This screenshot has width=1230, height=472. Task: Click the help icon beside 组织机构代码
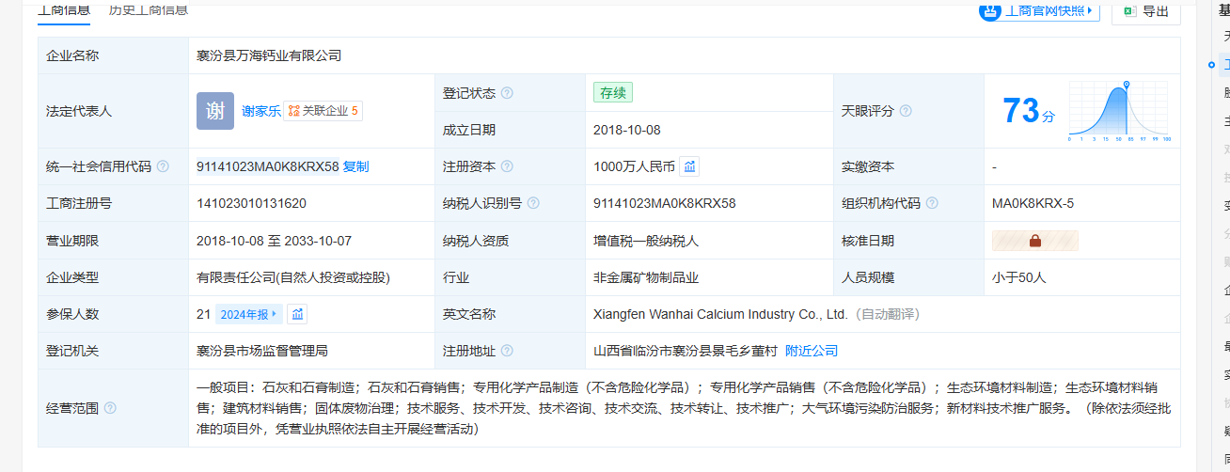930,203
